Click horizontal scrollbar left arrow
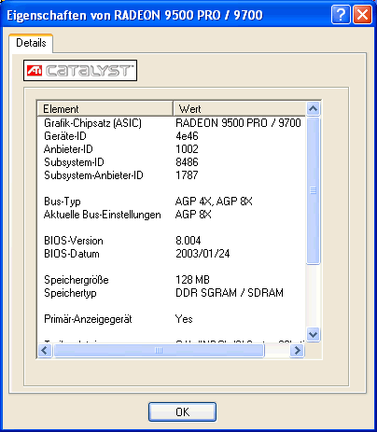The height and width of the screenshot is (432, 377). click(x=45, y=351)
